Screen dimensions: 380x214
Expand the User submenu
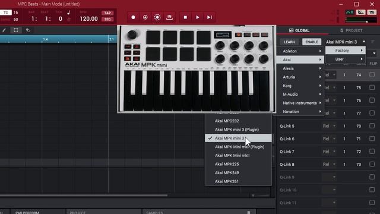coord(346,59)
